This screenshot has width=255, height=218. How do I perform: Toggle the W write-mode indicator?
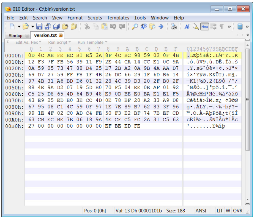(228, 211)
